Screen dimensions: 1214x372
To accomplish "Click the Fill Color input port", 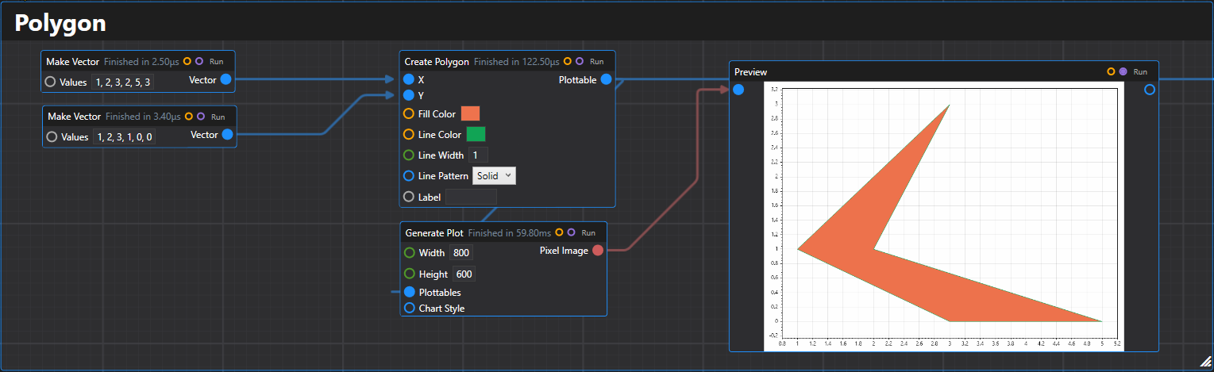I will click(x=409, y=114).
